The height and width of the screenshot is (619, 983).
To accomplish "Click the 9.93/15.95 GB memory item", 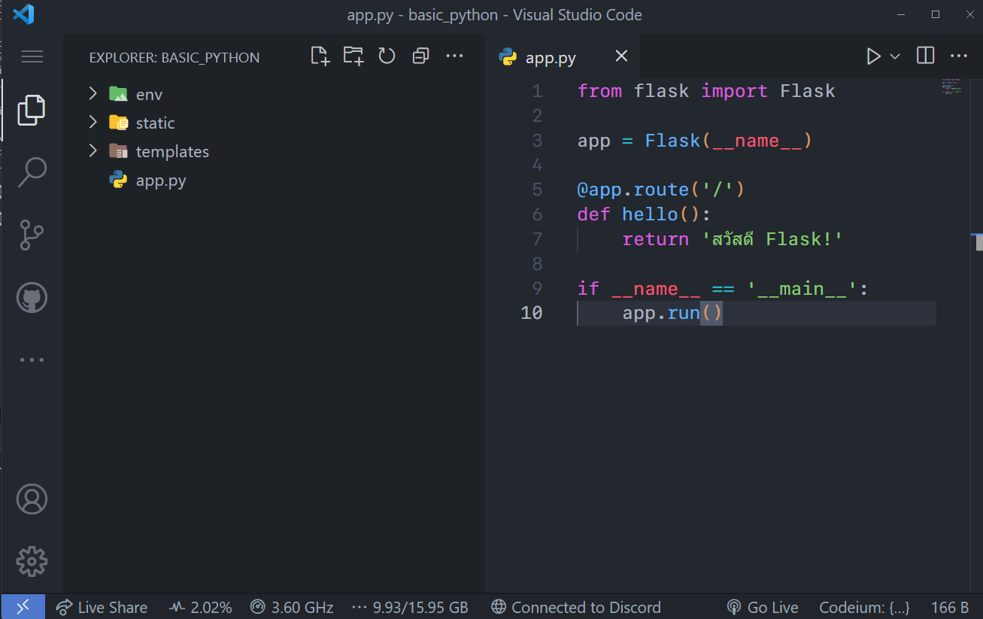I will pos(410,607).
